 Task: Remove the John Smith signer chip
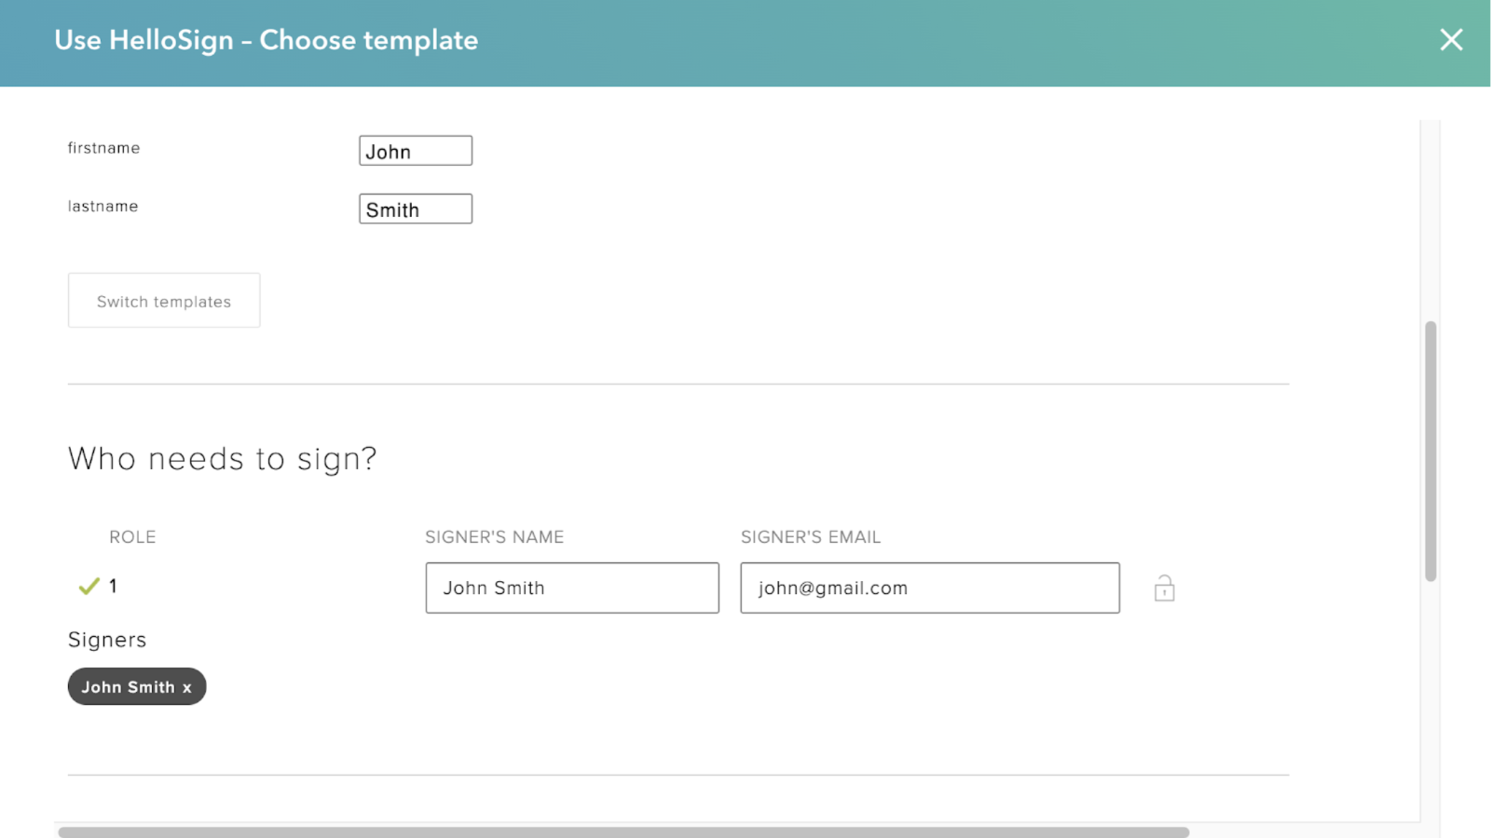coord(187,687)
